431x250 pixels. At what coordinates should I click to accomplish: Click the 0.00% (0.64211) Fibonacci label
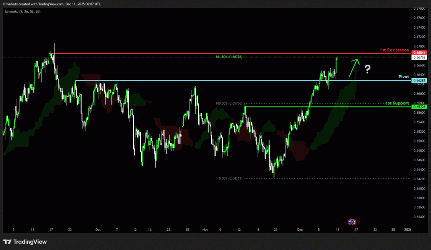click(231, 178)
